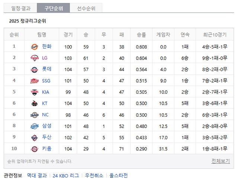Click the 롯데 Giants team logo
Viewport: 238px width, 183px height.
[x=34, y=69]
